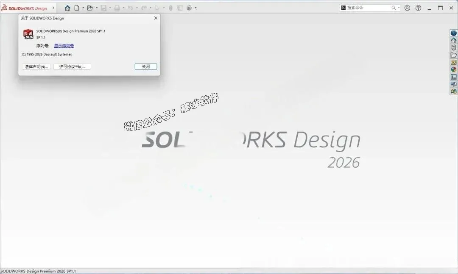Expand the Open file dropdown arrow
This screenshot has width=458, height=274.
pyautogui.click(x=97, y=8)
